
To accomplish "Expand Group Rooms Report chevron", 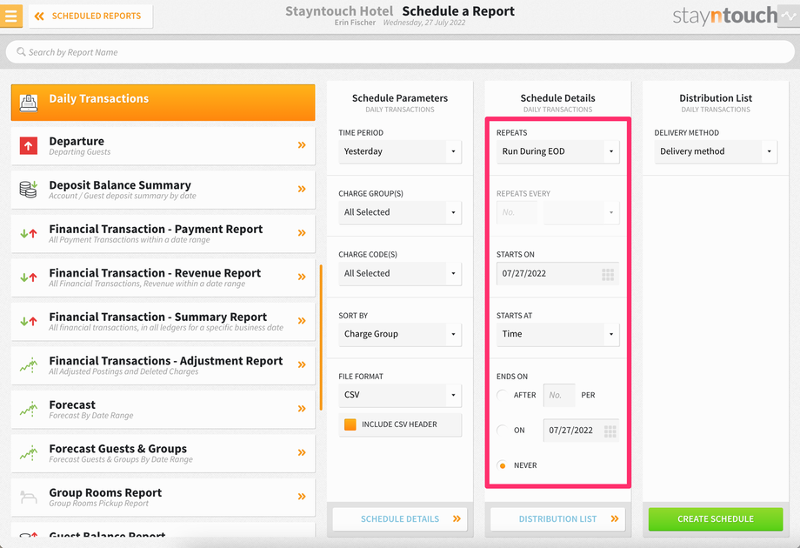I will (302, 497).
